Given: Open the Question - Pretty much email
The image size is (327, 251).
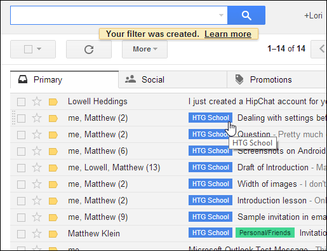Looking at the screenshot, I should click(282, 135).
